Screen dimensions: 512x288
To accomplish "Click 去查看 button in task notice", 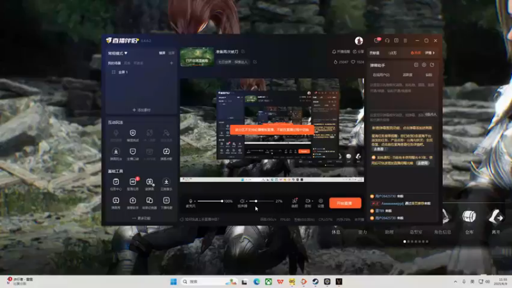I will click(x=379, y=149).
